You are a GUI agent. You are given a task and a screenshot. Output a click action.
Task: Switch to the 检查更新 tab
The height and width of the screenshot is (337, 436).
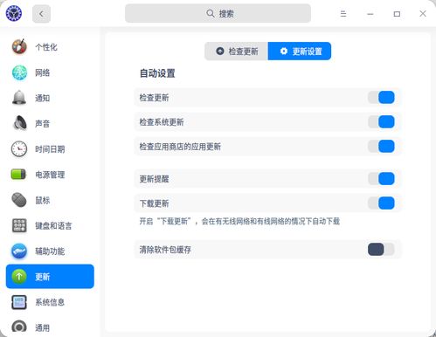[x=236, y=52]
